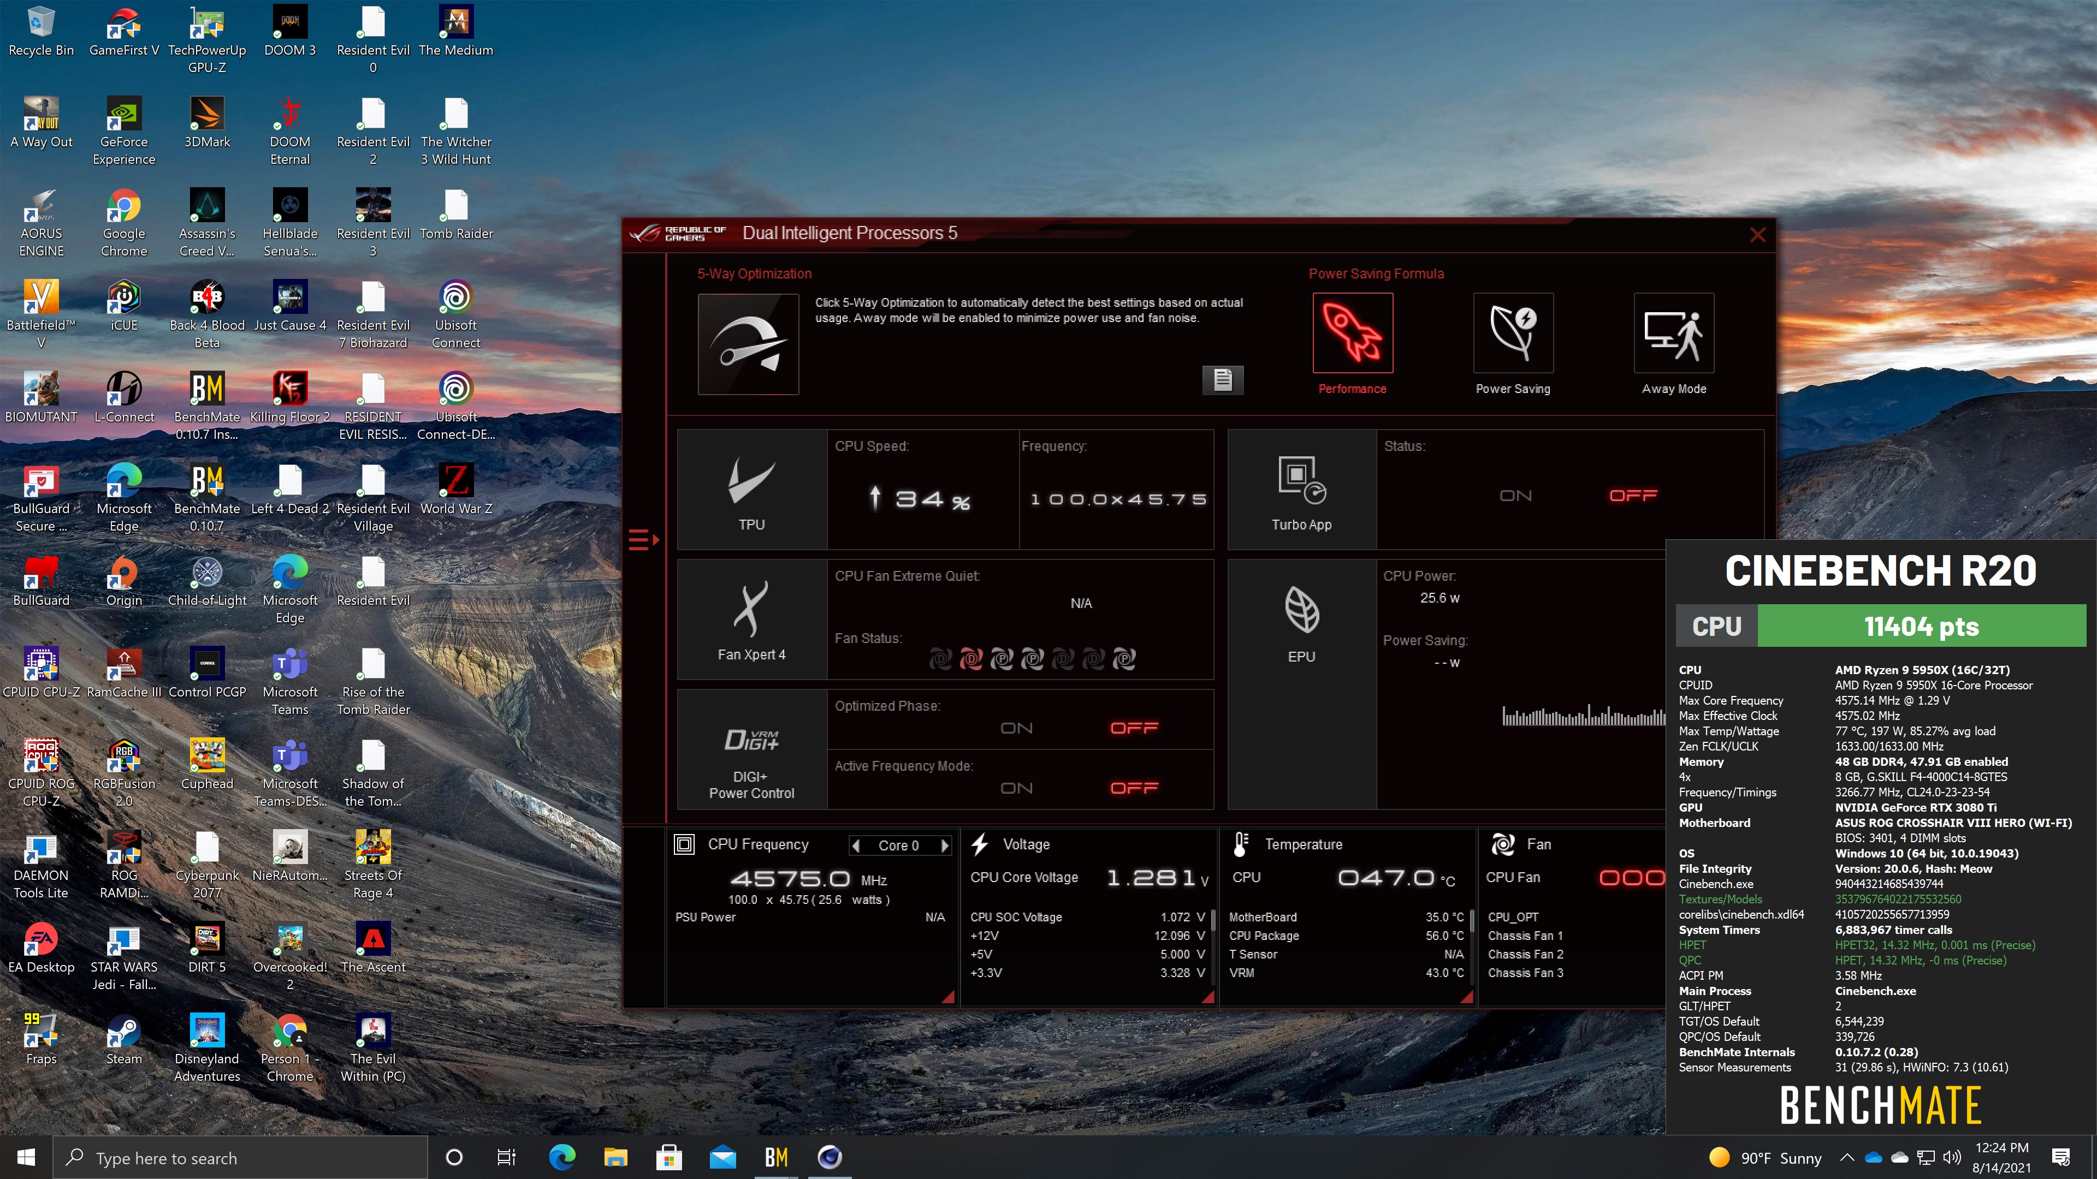This screenshot has width=2097, height=1179.
Task: Set Optimized Phase to ON
Action: click(1016, 728)
